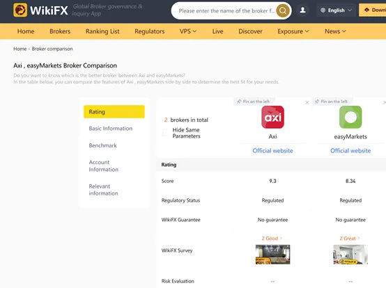
Task: Open the Discover page
Action: click(250, 31)
